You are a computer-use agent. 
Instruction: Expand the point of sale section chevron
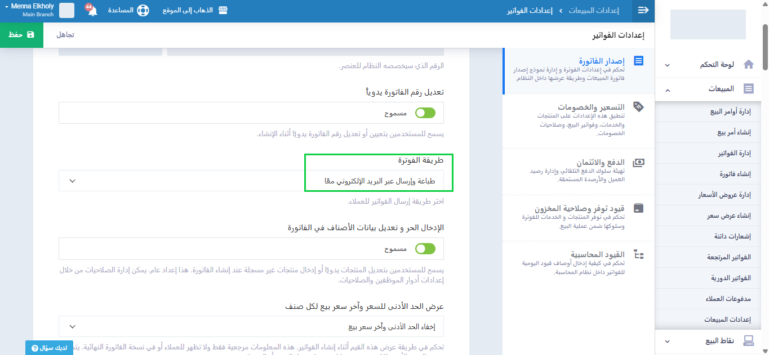click(x=668, y=341)
